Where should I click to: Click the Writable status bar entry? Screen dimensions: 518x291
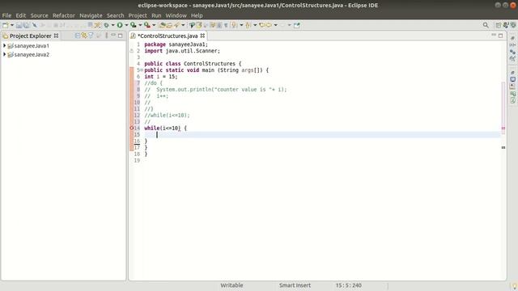click(231, 285)
